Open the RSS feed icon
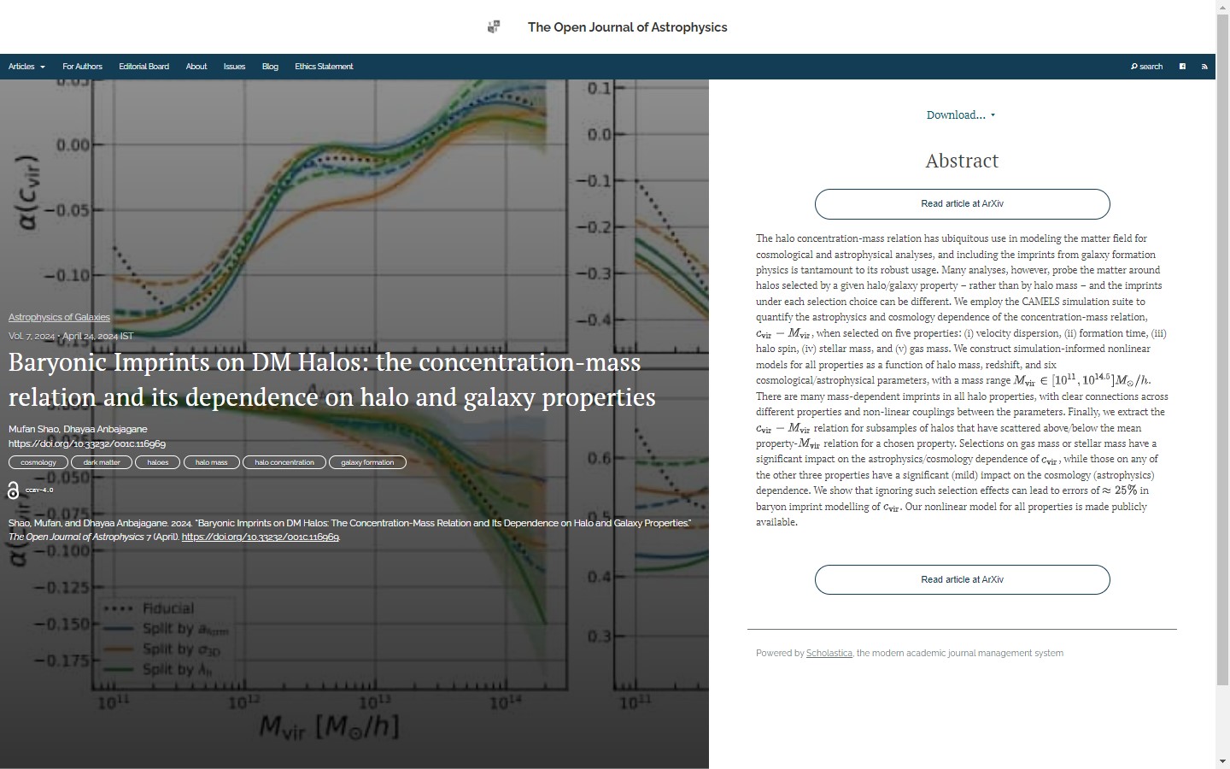Viewport: 1230px width, 769px height. (1204, 67)
